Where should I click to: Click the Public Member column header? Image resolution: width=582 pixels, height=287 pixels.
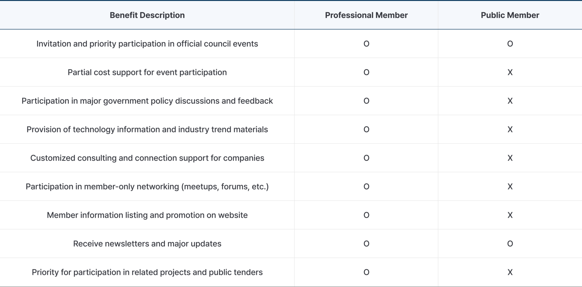[x=510, y=15]
